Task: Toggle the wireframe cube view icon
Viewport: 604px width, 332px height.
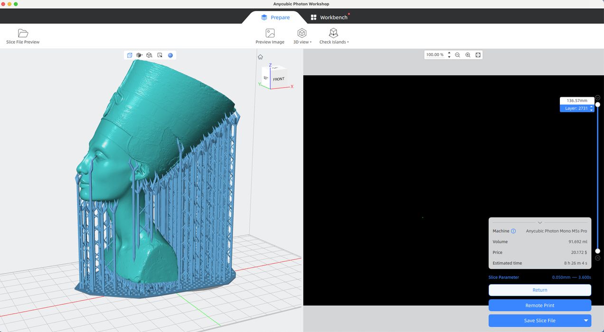Action: coord(130,55)
